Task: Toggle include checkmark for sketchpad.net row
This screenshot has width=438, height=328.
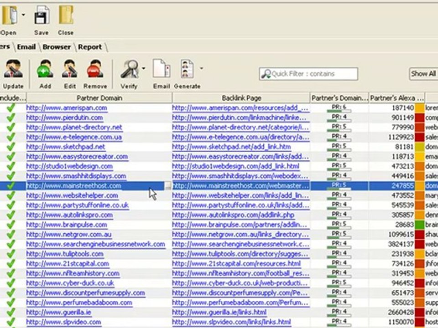Action: [x=11, y=147]
